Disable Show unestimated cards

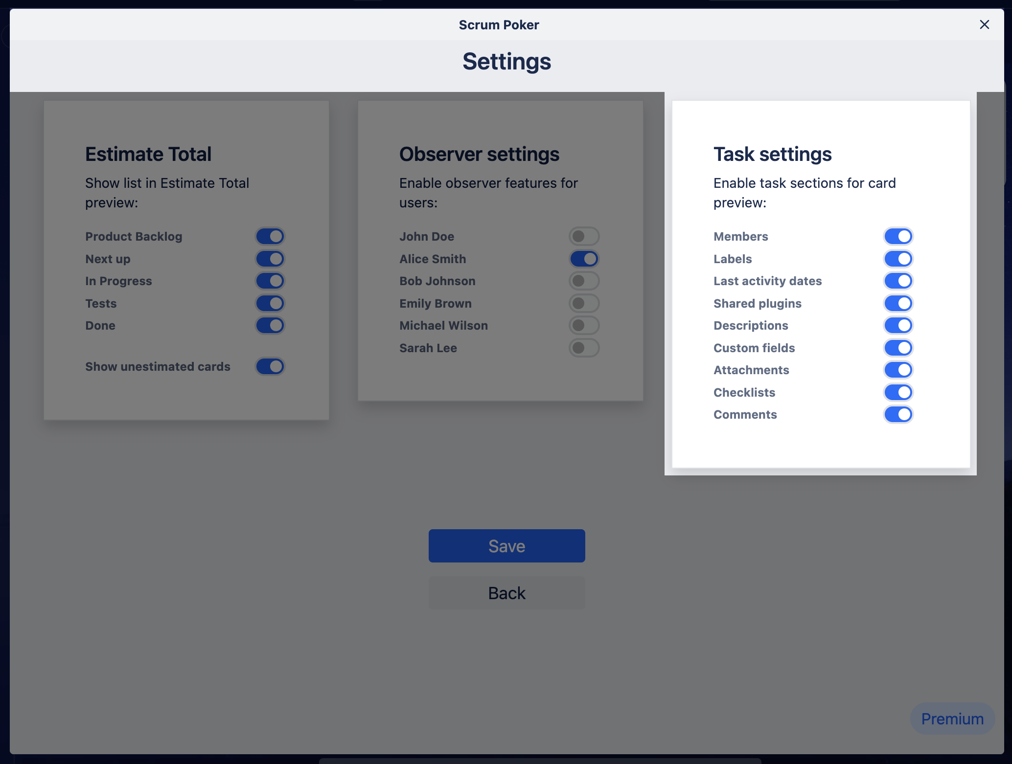(x=270, y=366)
